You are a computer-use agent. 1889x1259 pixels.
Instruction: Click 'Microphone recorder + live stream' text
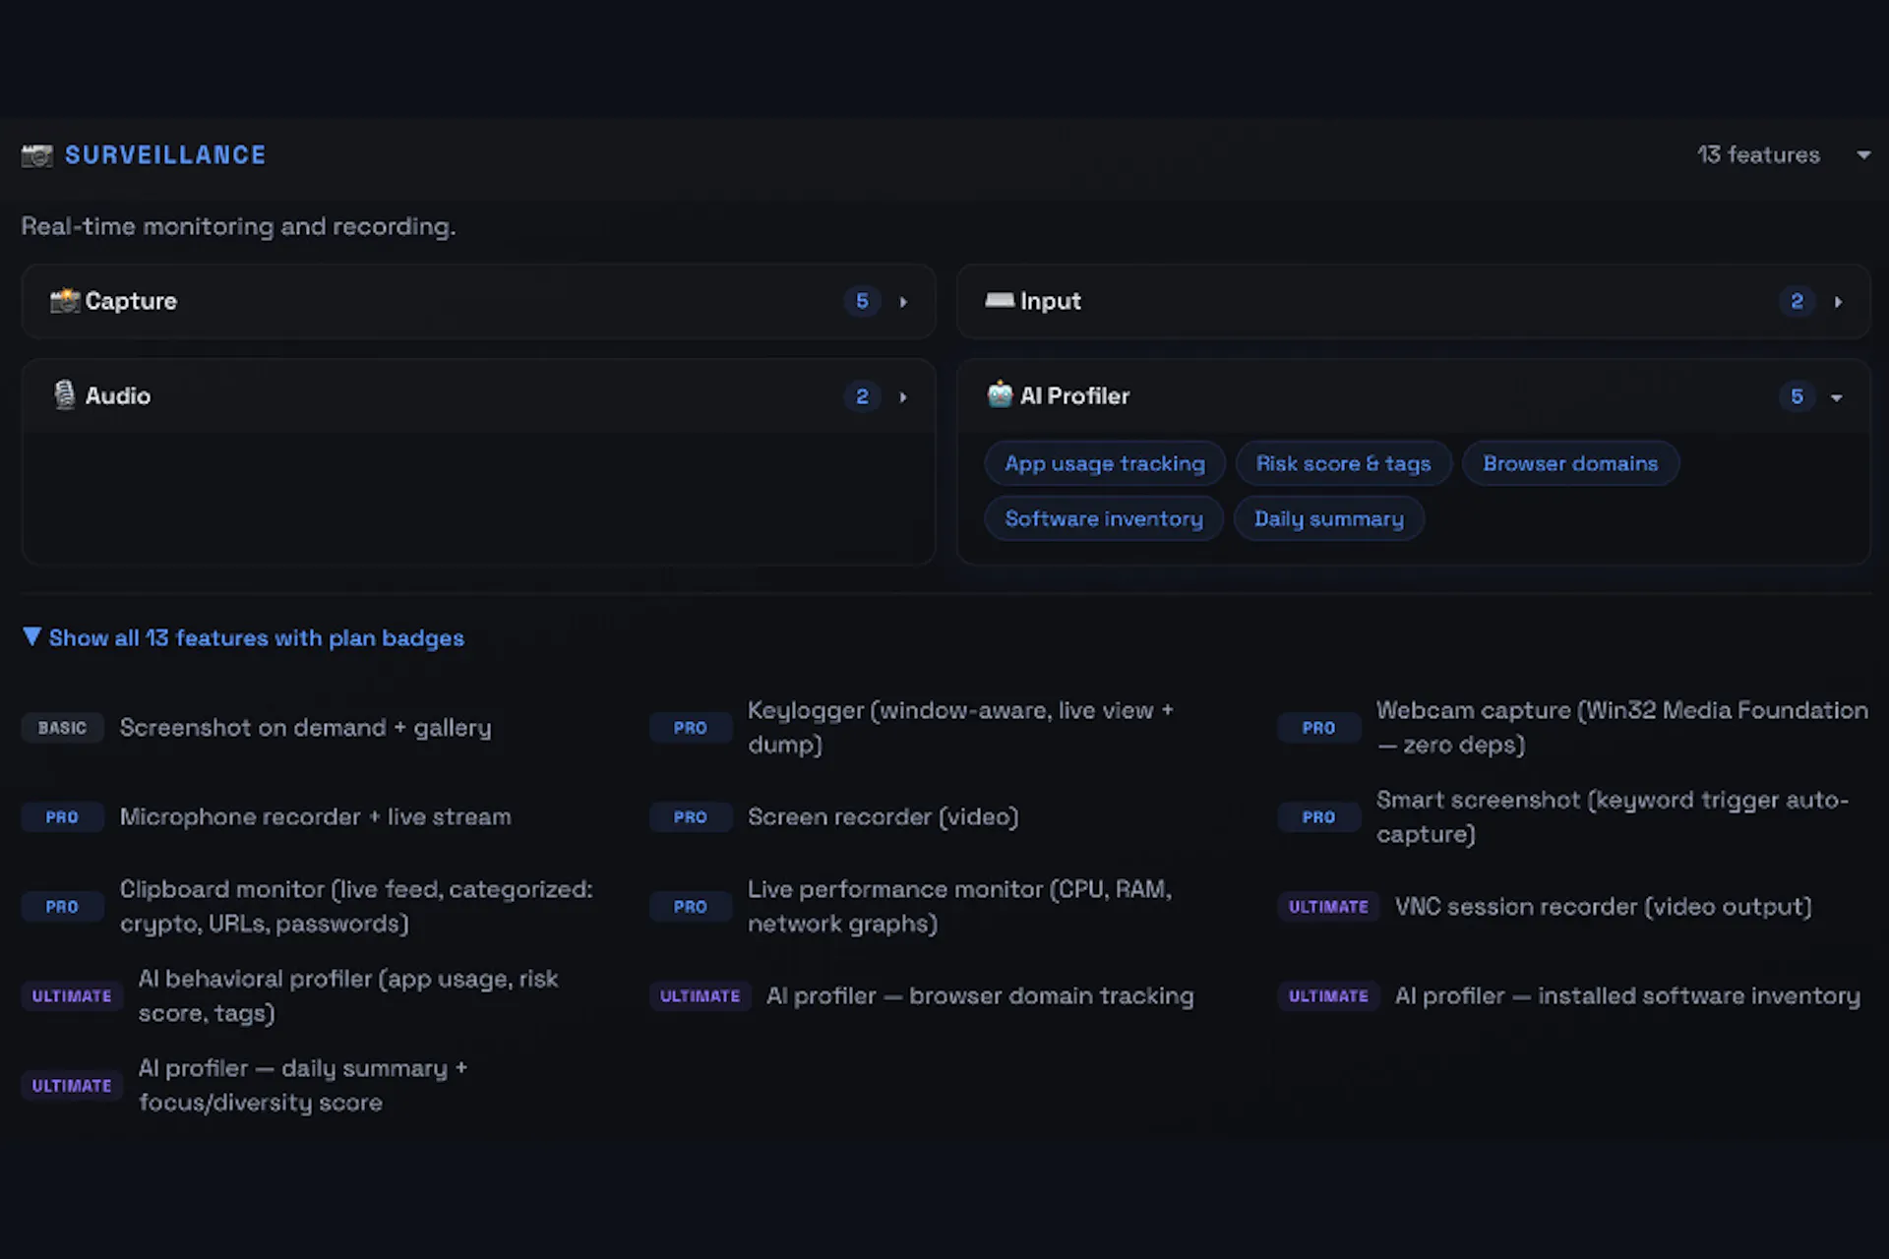click(315, 817)
